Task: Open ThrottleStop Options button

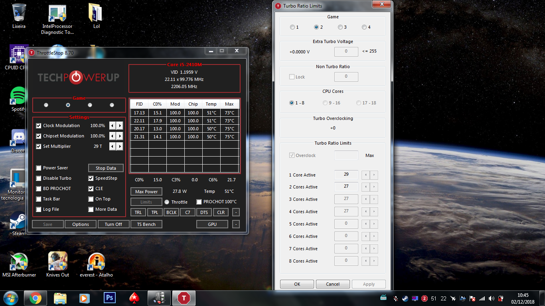Action: tap(81, 224)
